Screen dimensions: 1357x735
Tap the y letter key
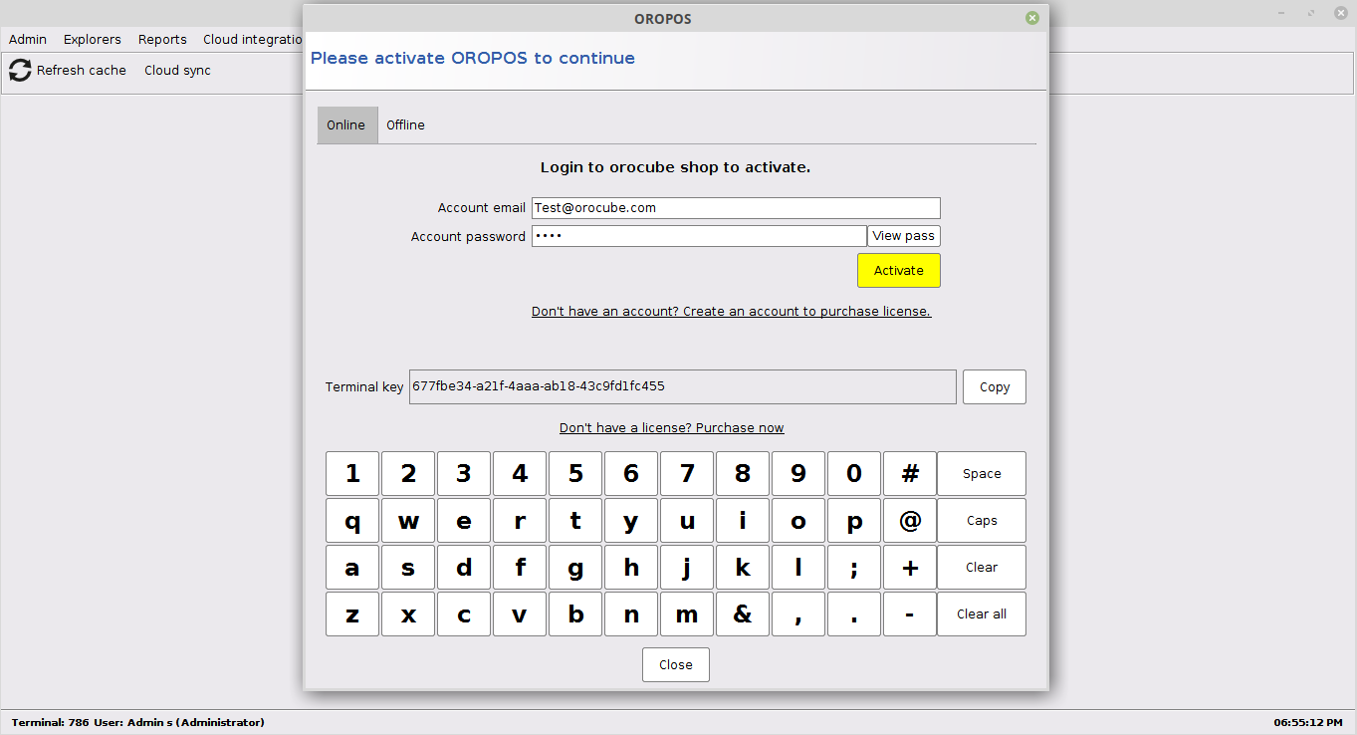point(631,521)
